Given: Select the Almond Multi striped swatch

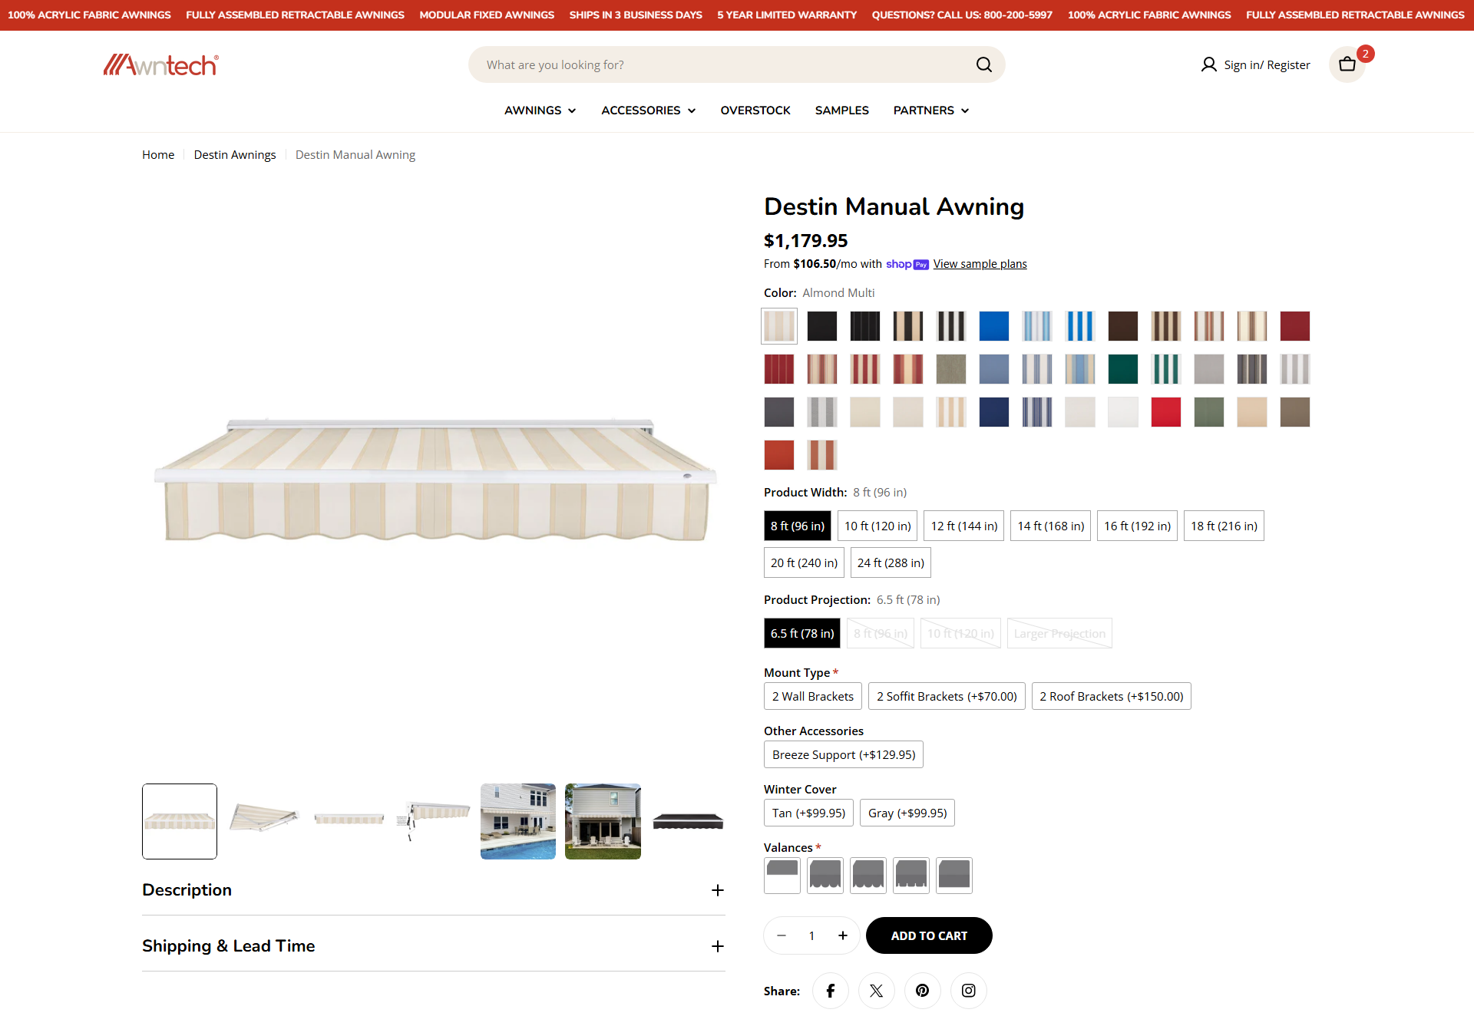Looking at the screenshot, I should pos(779,326).
